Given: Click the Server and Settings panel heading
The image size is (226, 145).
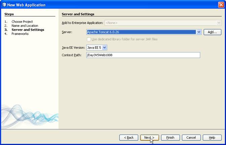Looking at the screenshot, I should point(78,14).
